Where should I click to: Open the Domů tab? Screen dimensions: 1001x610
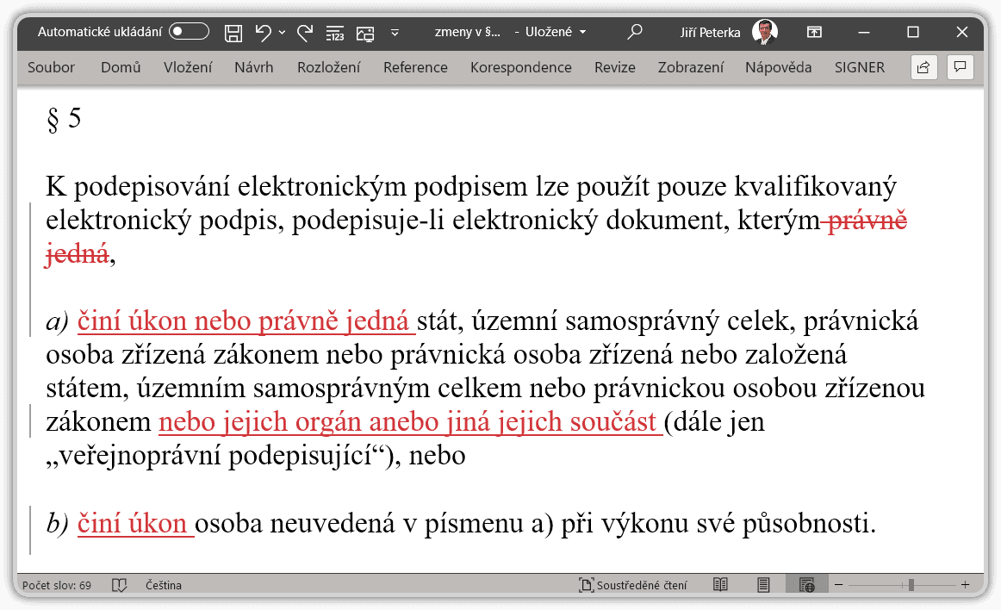121,67
